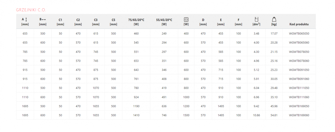Click product code WGWTB111050

(299, 88)
